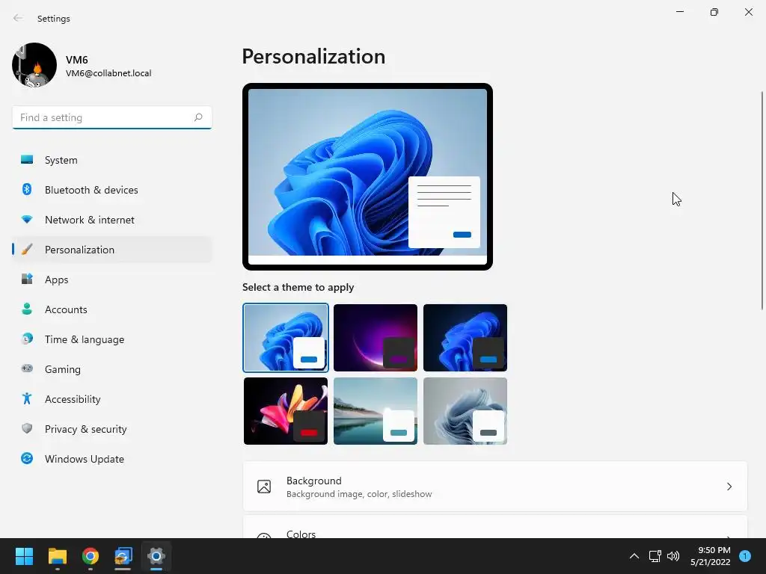This screenshot has width=766, height=574.
Task: Click the VM6 profile avatar picture
Action: click(34, 65)
